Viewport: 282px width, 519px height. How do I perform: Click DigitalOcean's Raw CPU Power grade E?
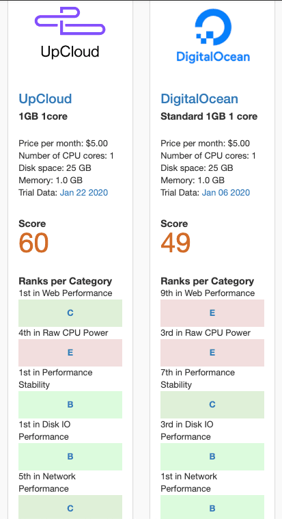tap(212, 353)
